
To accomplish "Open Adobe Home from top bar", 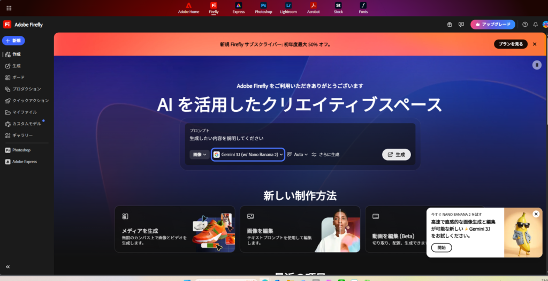I will tap(189, 8).
